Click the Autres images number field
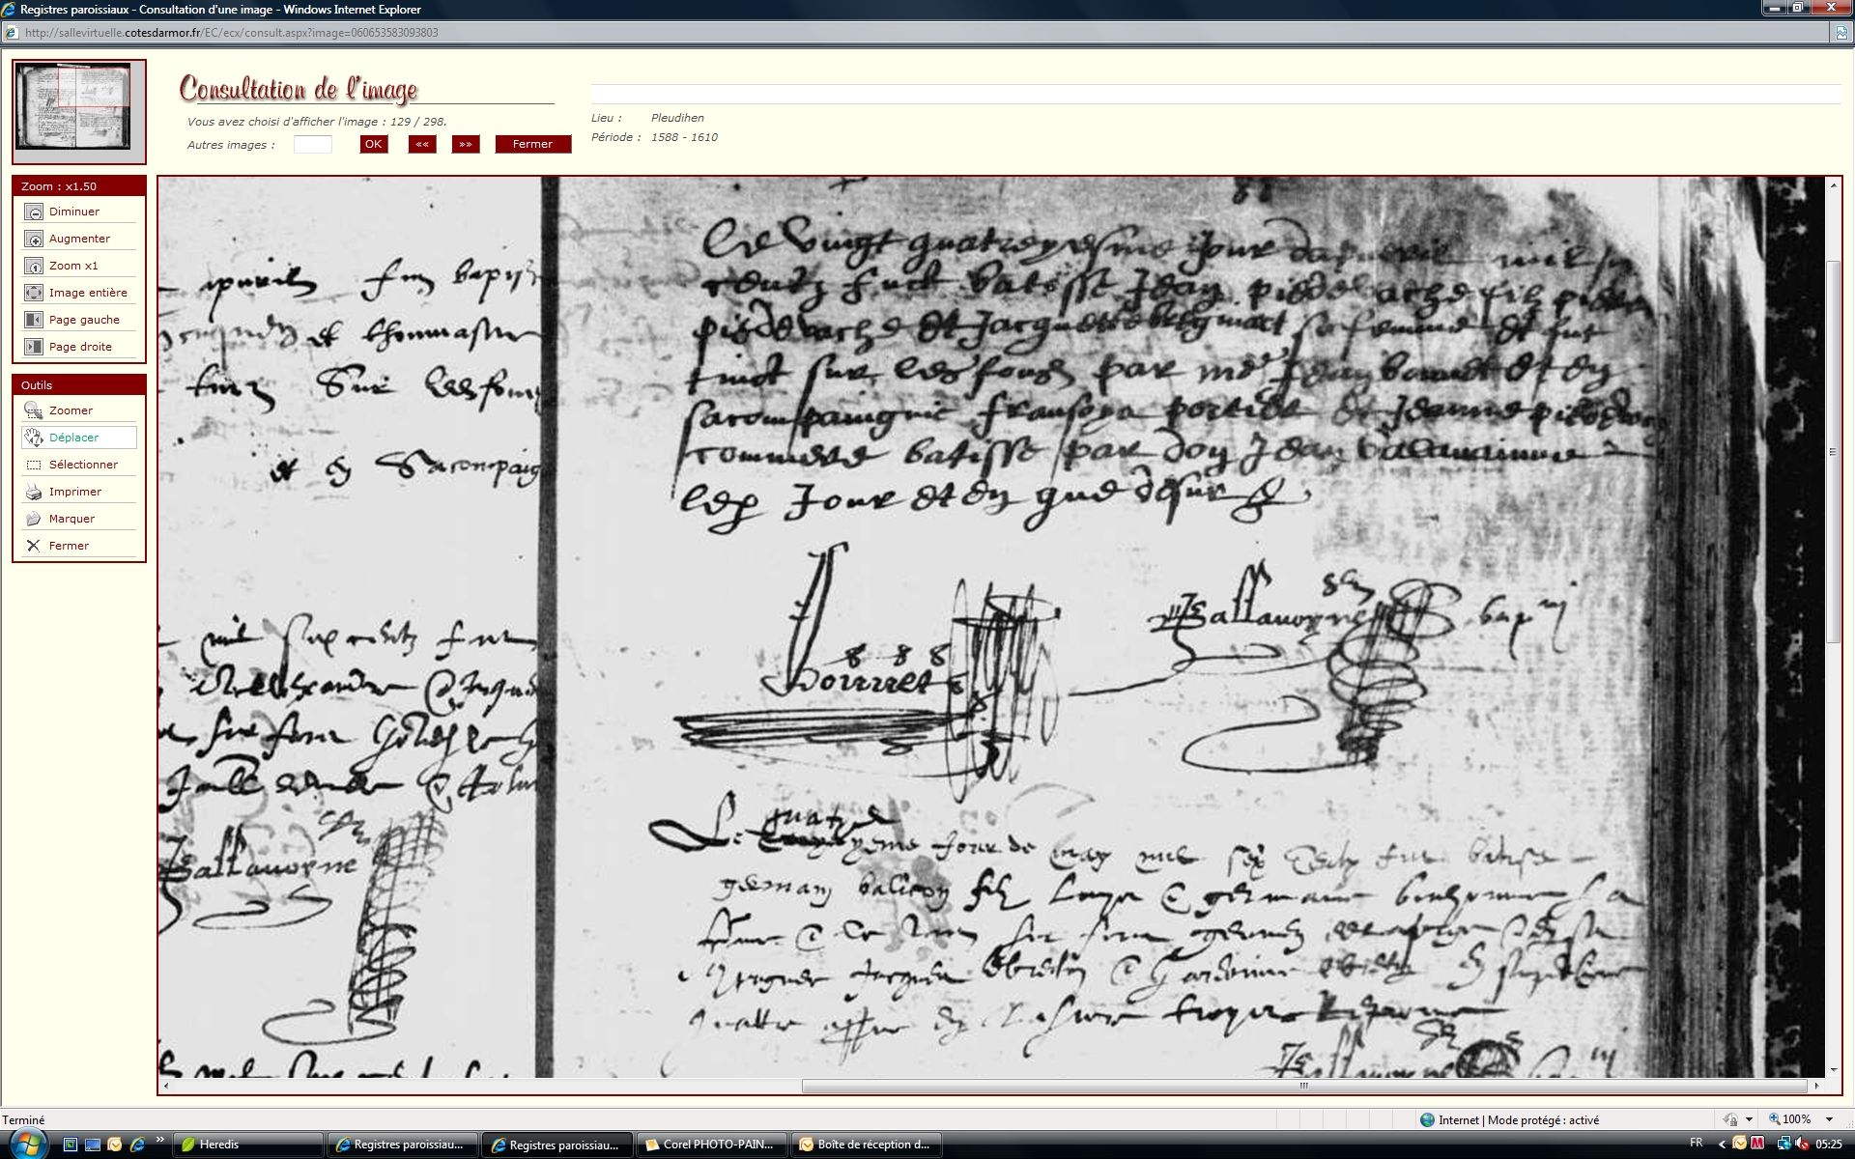The width and height of the screenshot is (1855, 1159). point(312,144)
